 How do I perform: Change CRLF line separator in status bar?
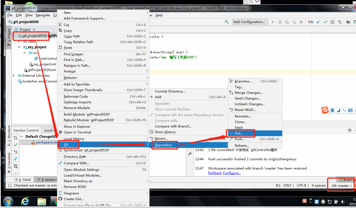(289, 185)
